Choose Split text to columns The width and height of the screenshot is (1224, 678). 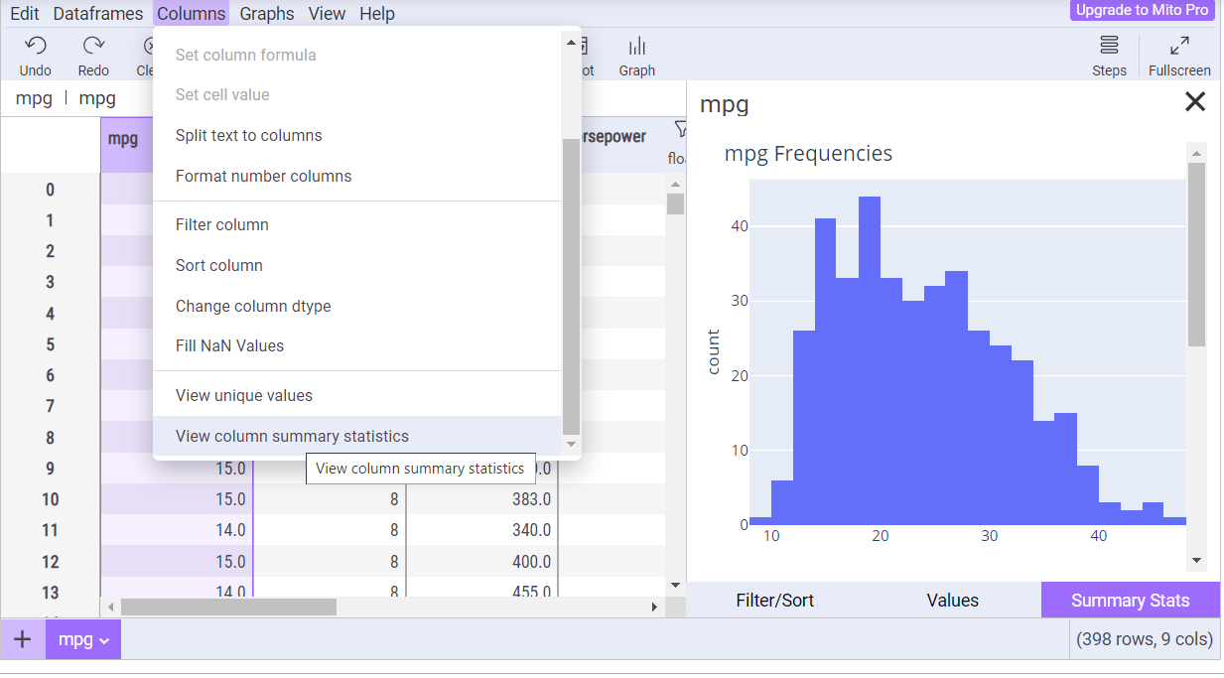coord(248,135)
